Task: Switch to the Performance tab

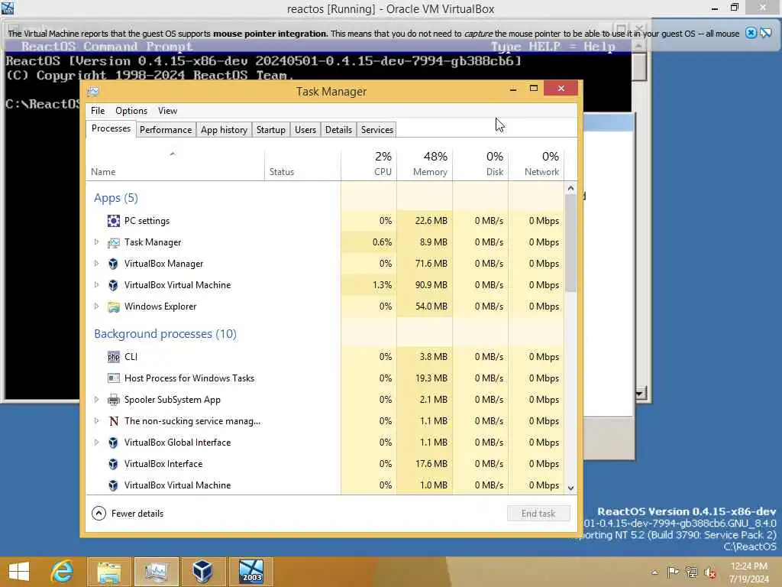Action: tap(166, 130)
